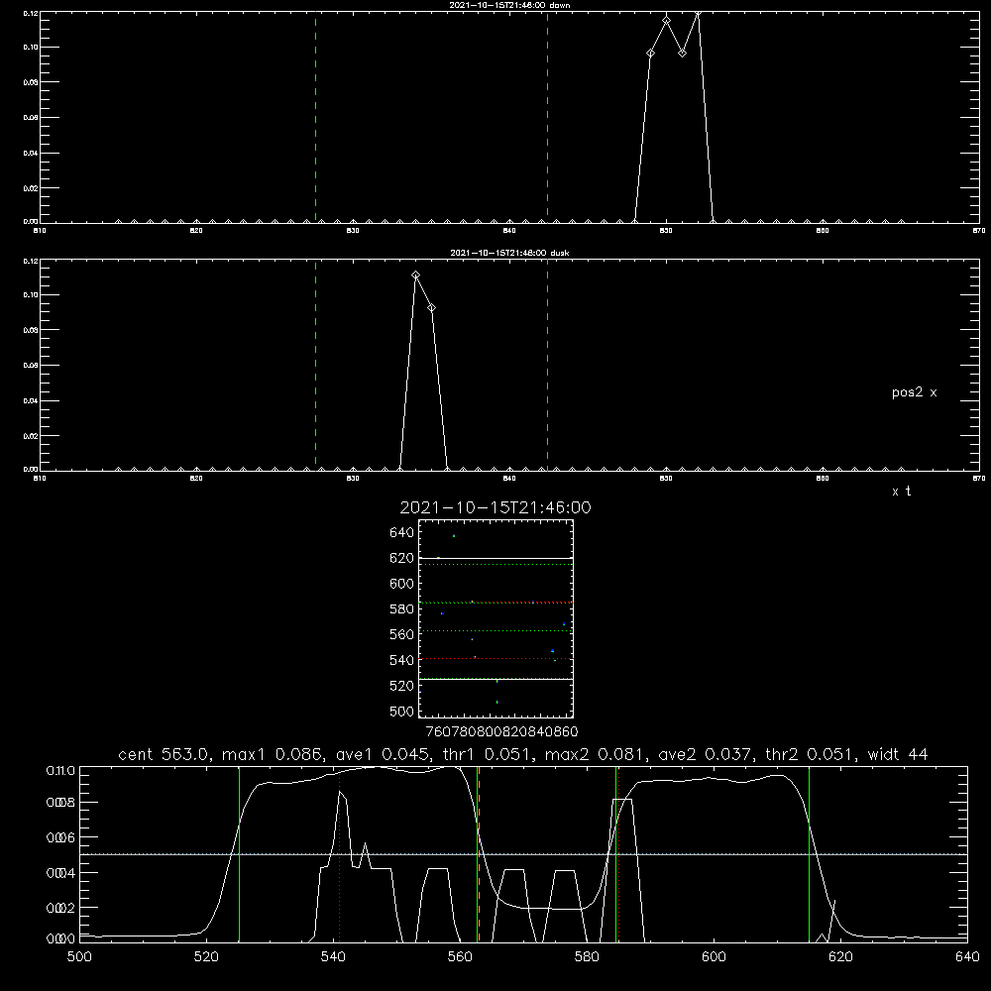Select the "widt 44" value

click(x=898, y=754)
